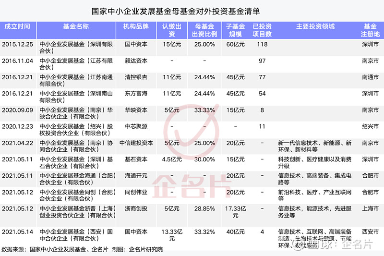Click 15亿元 in the 2015.12.25 row
The image size is (384, 256).
click(x=172, y=44)
